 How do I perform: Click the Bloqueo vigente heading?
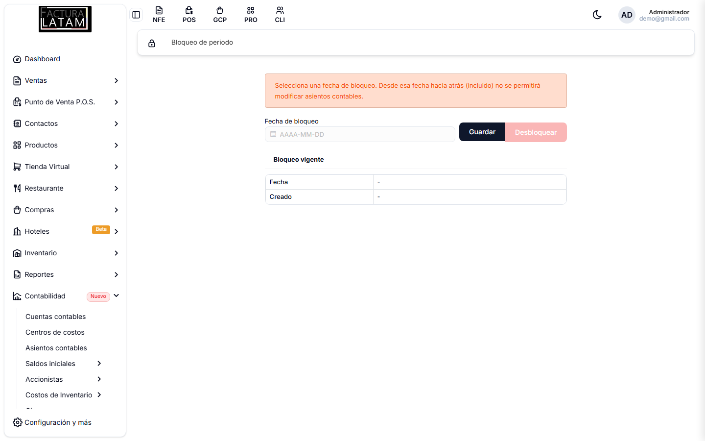pyautogui.click(x=299, y=160)
